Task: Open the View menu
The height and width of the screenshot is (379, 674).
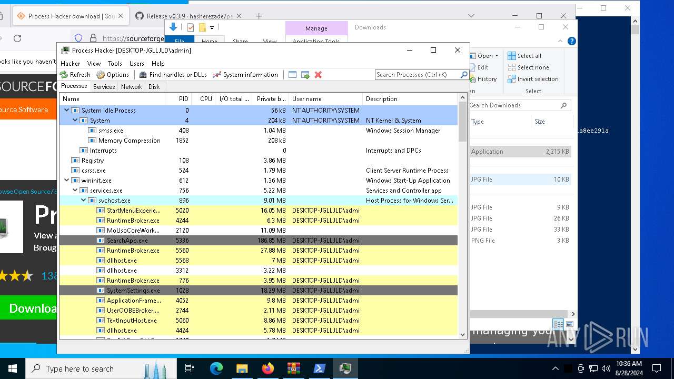Action: tap(94, 64)
